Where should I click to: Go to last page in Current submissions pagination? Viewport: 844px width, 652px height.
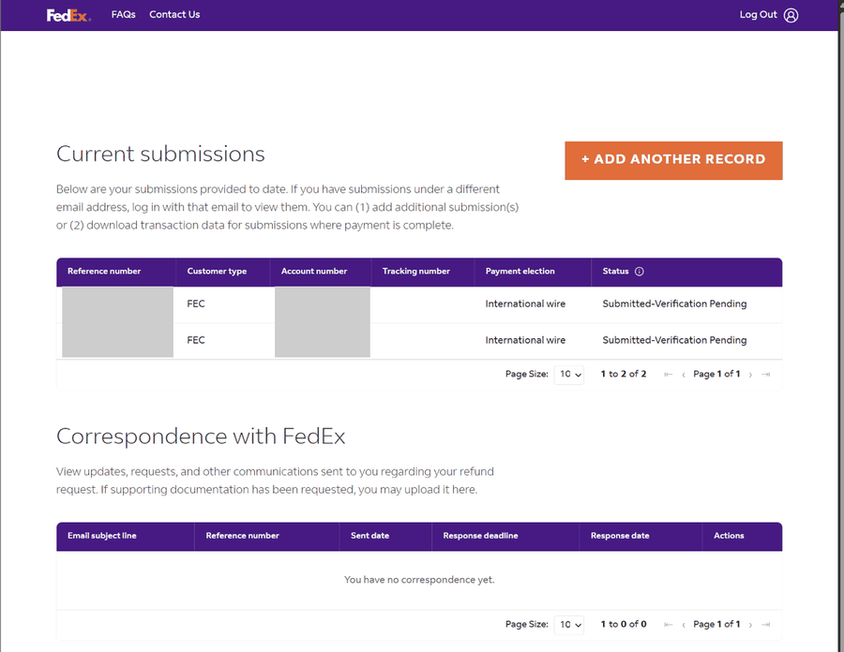tap(766, 375)
